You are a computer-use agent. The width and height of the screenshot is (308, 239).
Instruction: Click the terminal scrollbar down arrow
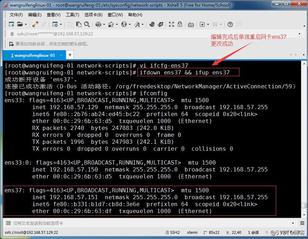[304, 215]
